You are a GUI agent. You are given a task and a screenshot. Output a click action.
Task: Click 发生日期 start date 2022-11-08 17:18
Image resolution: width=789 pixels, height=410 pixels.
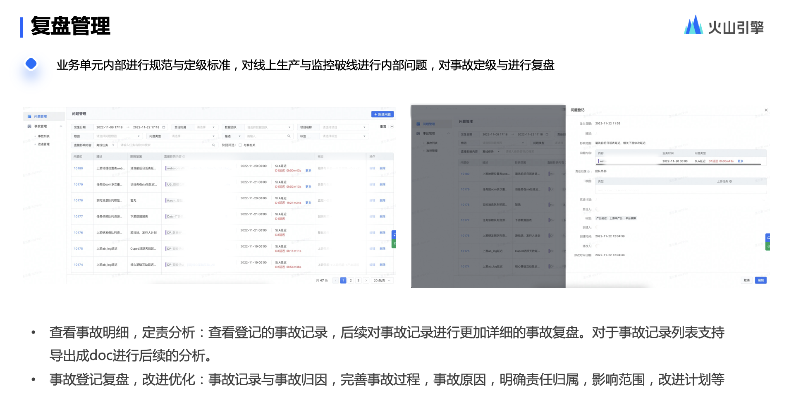[110, 127]
